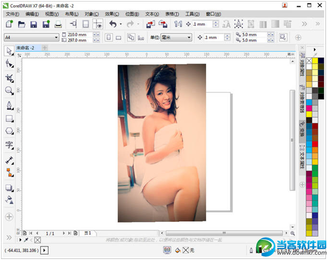
Task: Click the Save icon in toolbar
Action: 33,24
